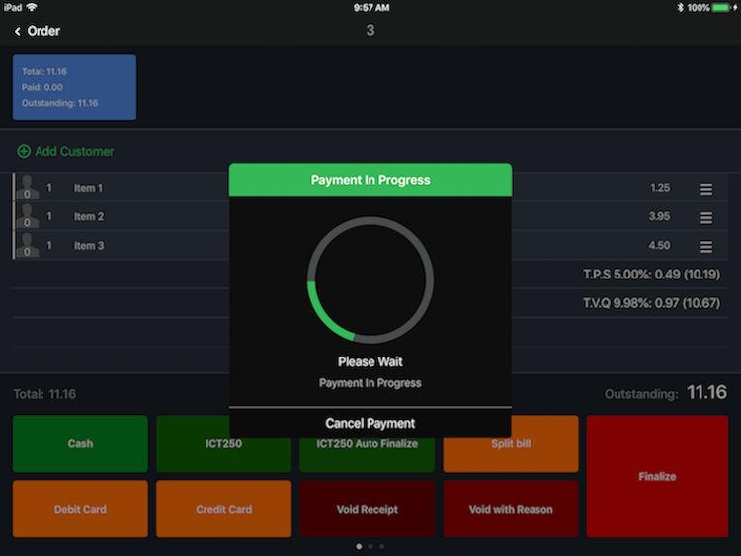Tap the Void Receipt button
This screenshot has height=556, width=741.
point(367,509)
